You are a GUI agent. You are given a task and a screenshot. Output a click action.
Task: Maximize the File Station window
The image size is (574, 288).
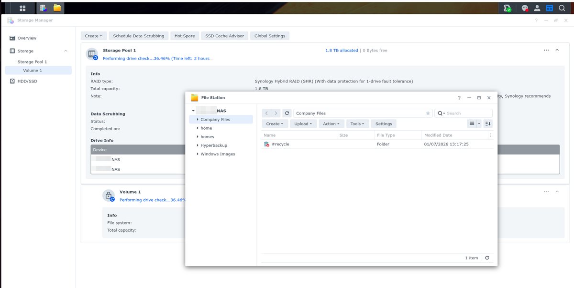(x=479, y=98)
